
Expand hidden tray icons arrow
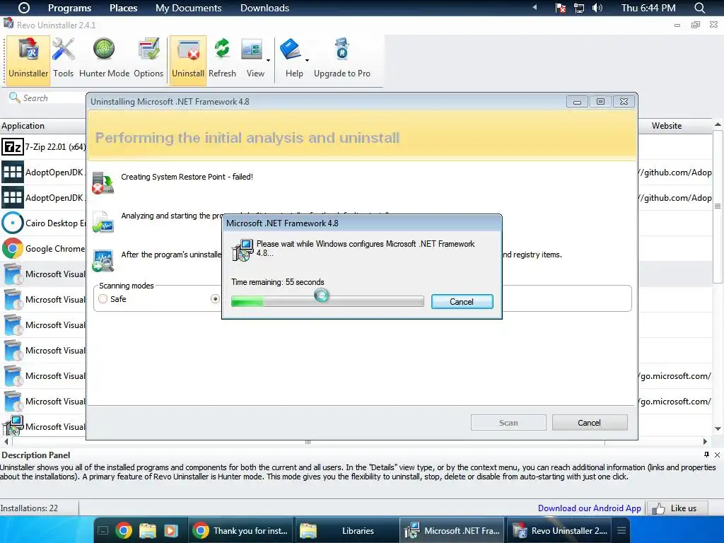[x=535, y=7]
